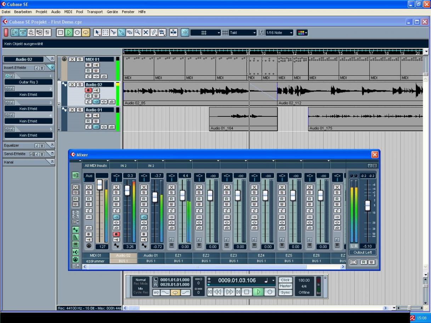Click the master Output Left fader
This screenshot has width=431, height=323.
pos(368,205)
